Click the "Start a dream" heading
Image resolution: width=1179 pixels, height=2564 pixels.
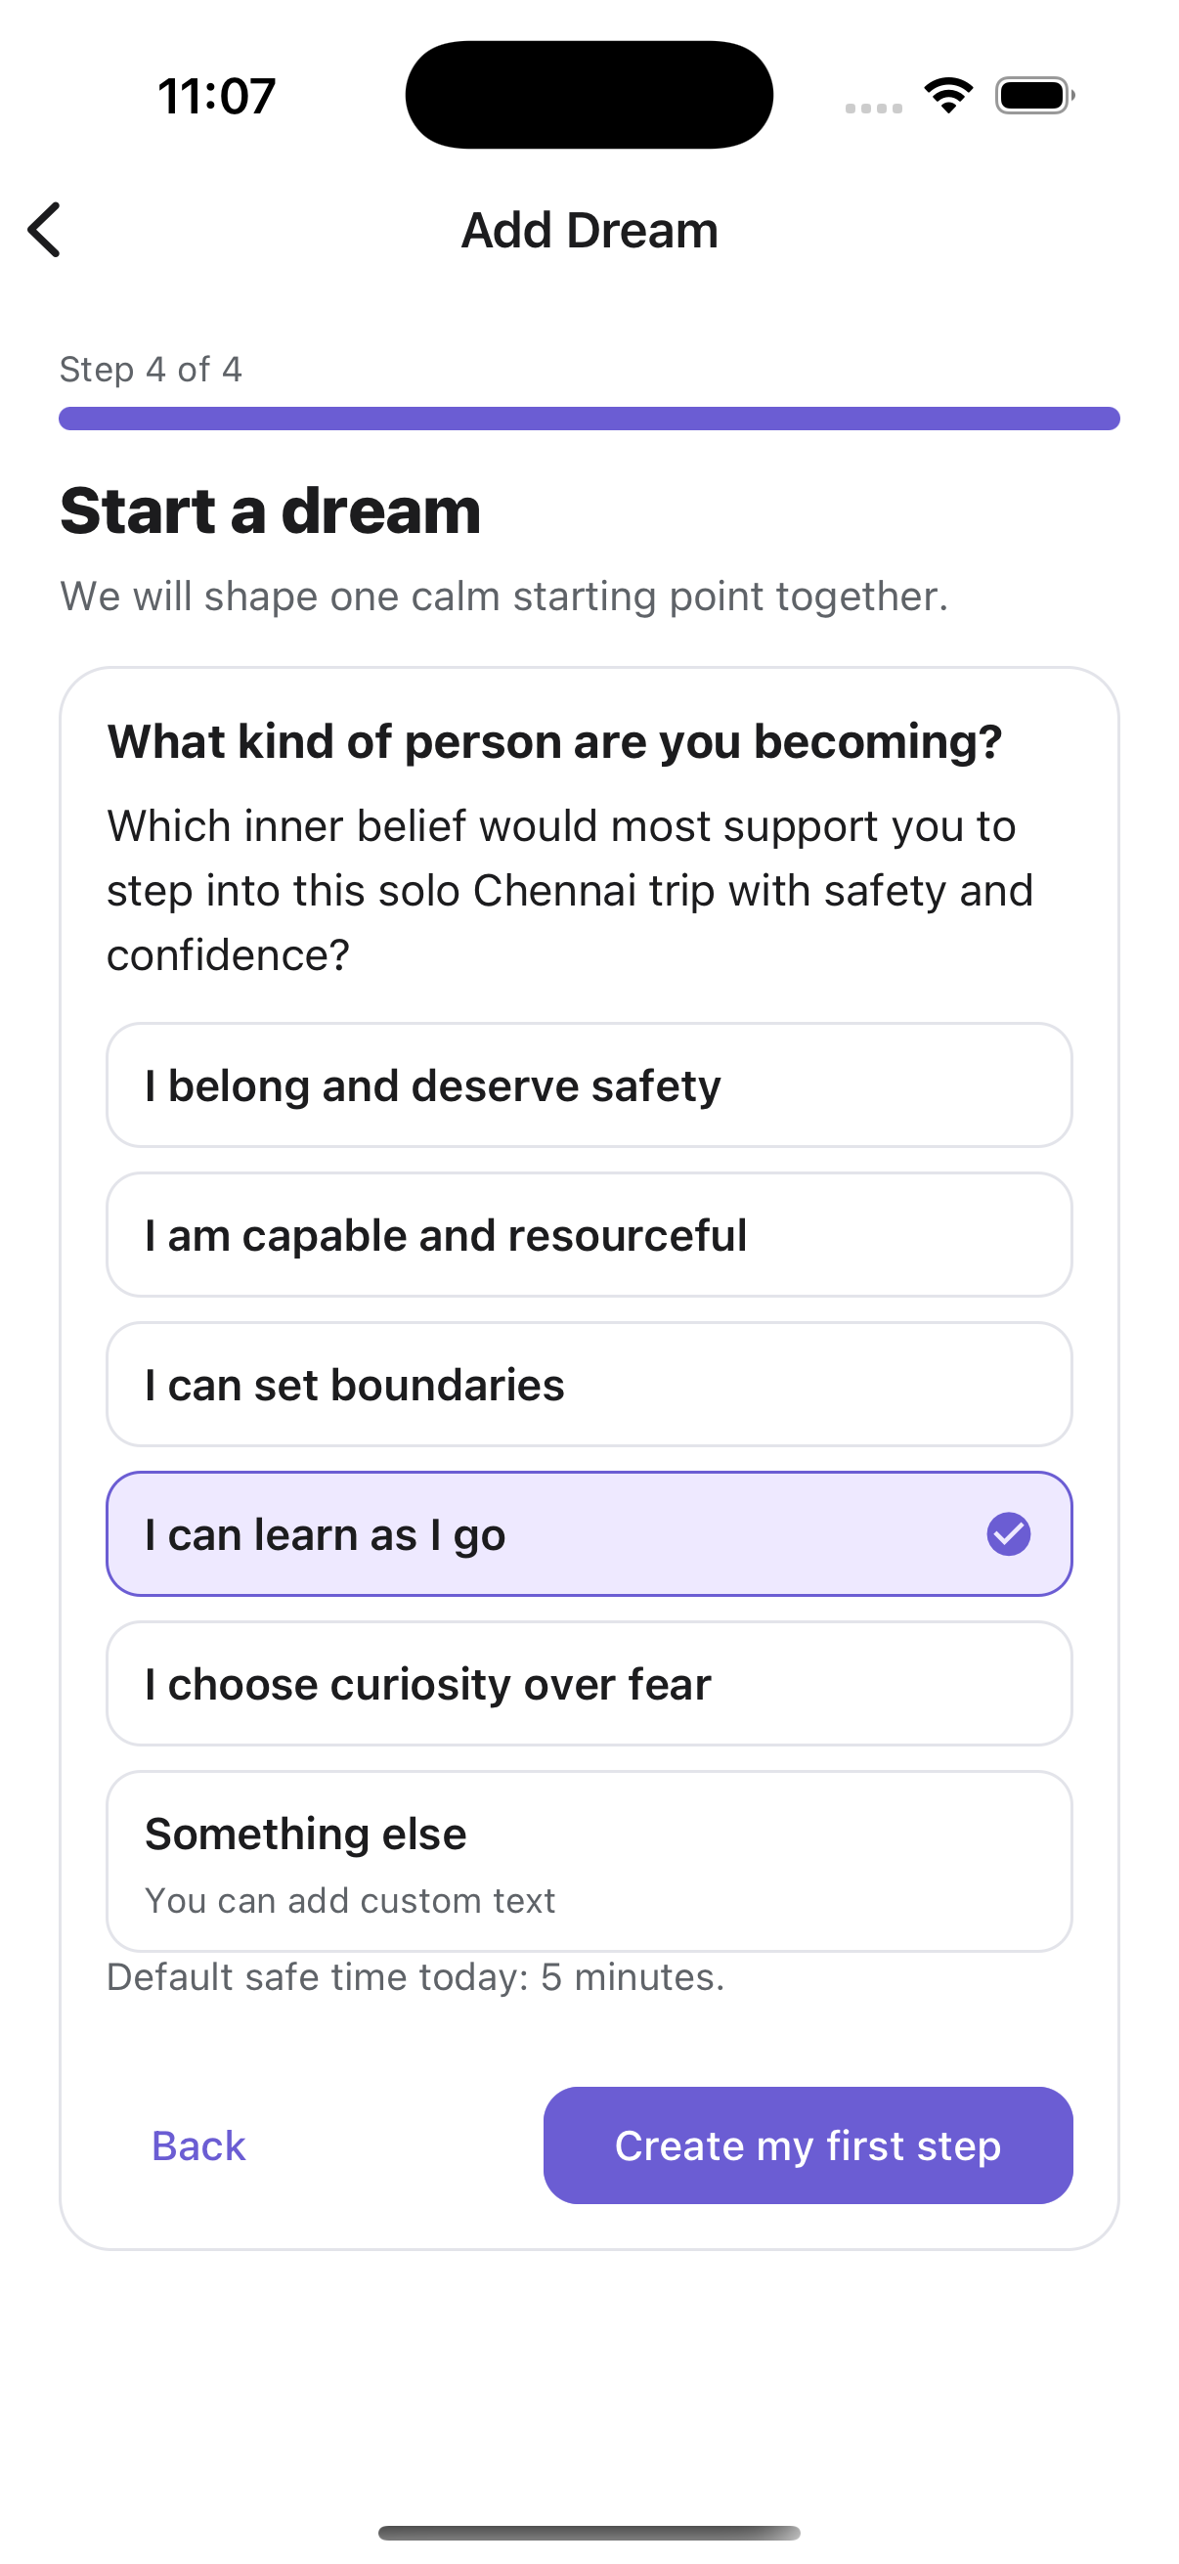(271, 510)
